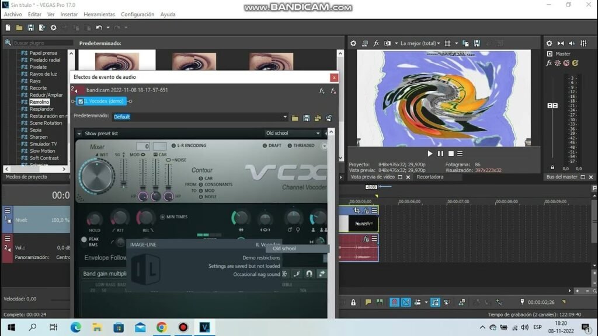
Task: Open Master FX in the Master bus
Action: click(x=549, y=63)
